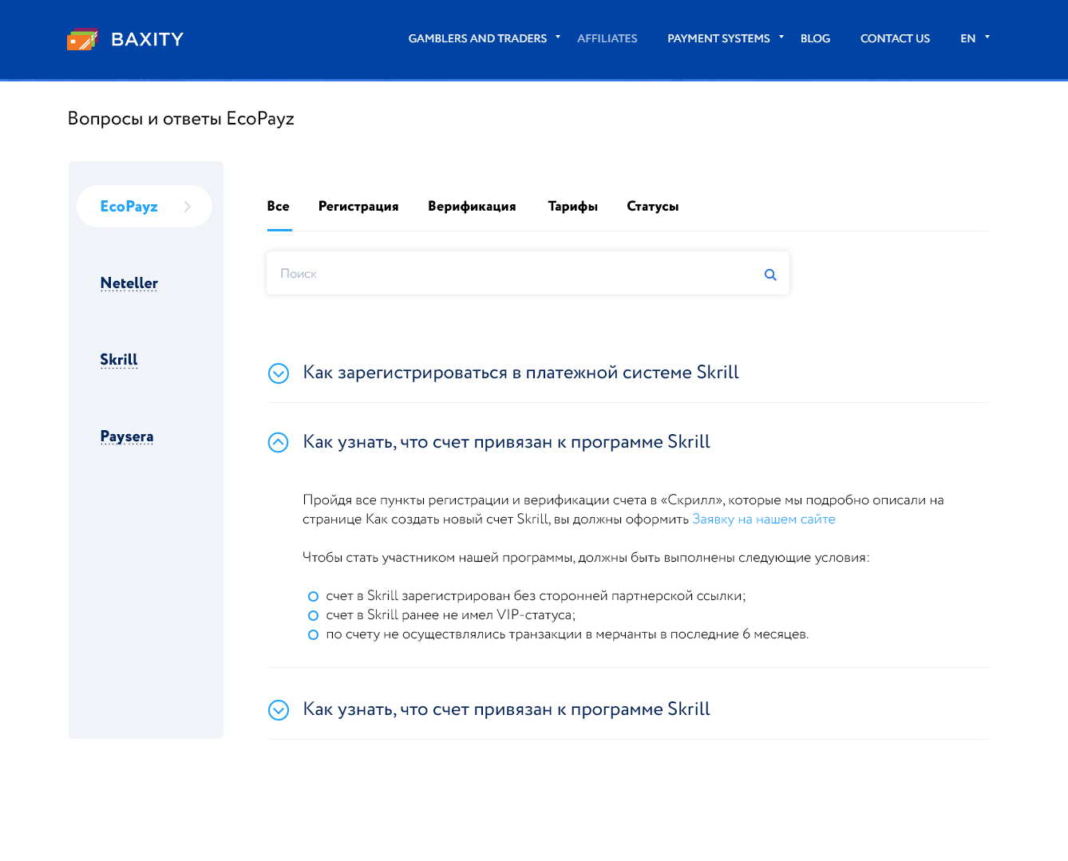This screenshot has height=861, width=1068.
Task: Switch to the Верификация tab
Action: click(472, 207)
